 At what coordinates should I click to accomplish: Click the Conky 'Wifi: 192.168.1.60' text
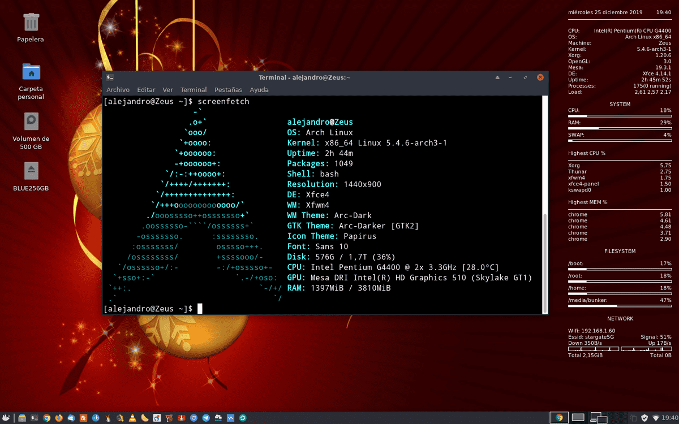pos(591,331)
